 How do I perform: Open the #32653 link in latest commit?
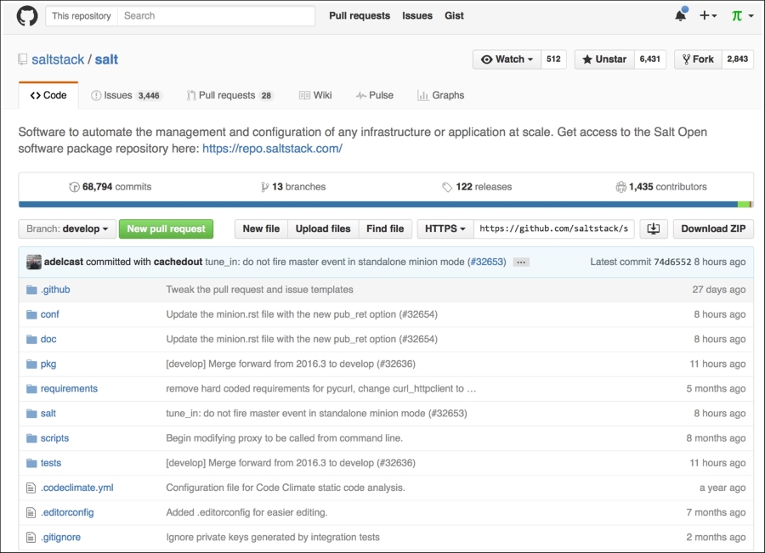tap(487, 262)
